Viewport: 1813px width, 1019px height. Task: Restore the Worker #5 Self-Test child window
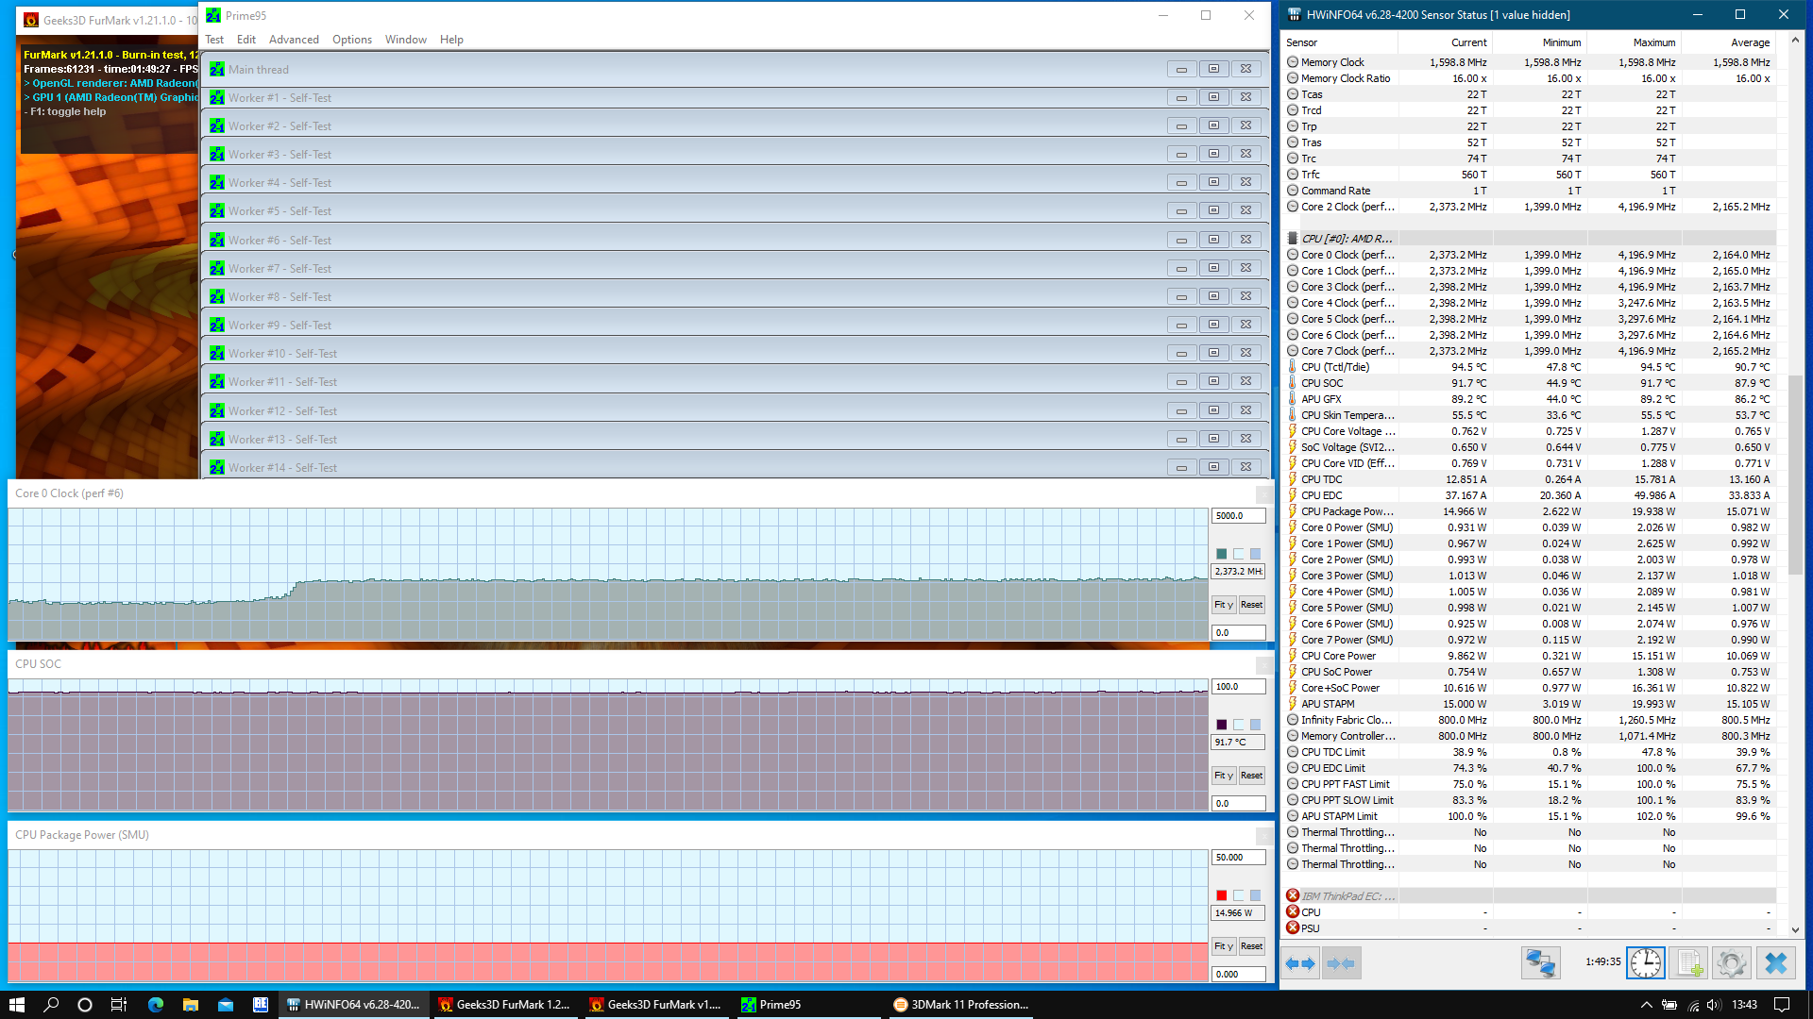tap(1213, 210)
